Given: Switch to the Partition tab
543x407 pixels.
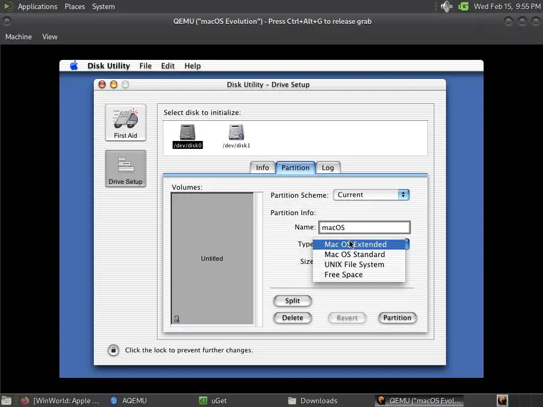Looking at the screenshot, I should [x=295, y=167].
